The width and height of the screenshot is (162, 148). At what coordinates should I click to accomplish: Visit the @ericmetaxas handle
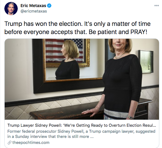[34, 11]
